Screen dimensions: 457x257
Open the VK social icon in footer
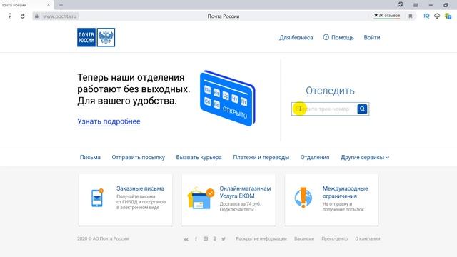tap(186, 239)
